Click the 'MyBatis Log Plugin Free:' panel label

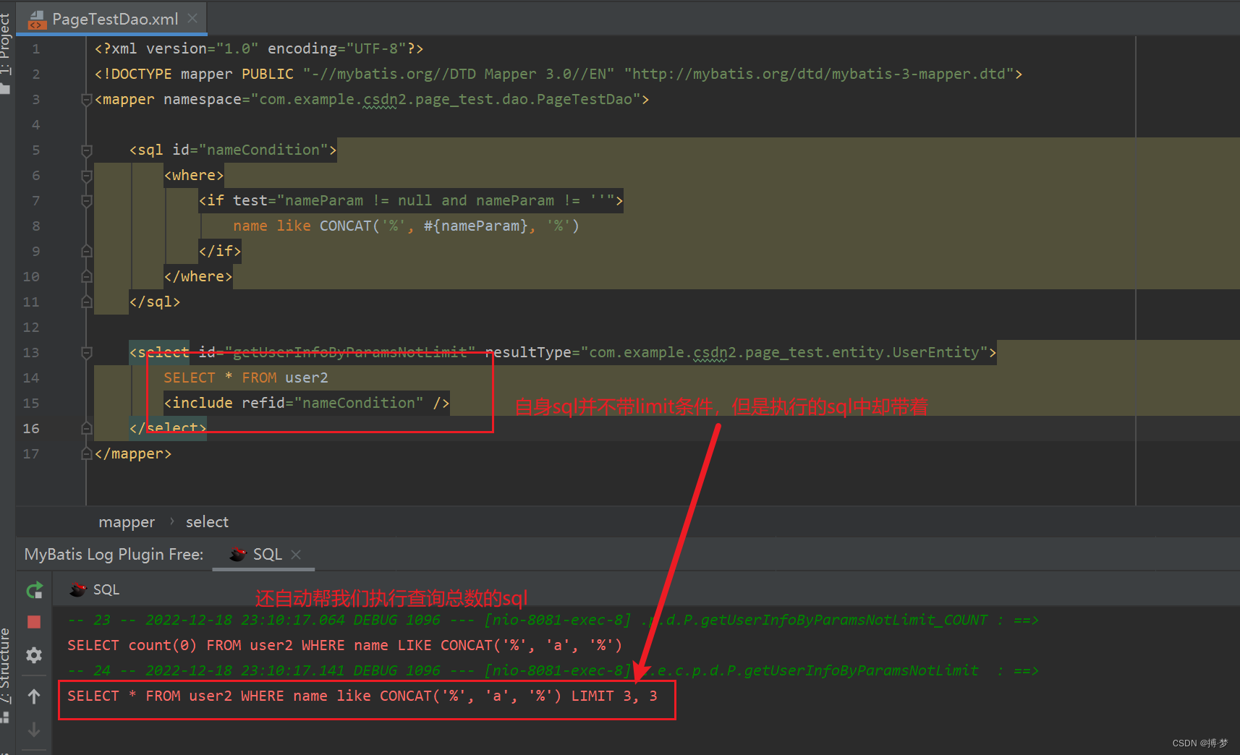(114, 555)
